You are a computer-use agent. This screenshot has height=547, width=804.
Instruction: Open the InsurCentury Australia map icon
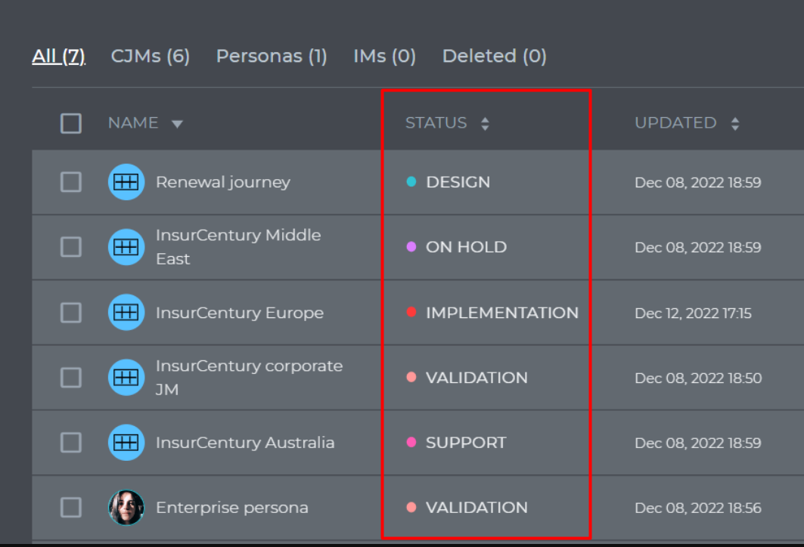point(126,443)
